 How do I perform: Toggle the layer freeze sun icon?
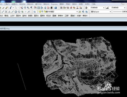click(x=40, y=12)
